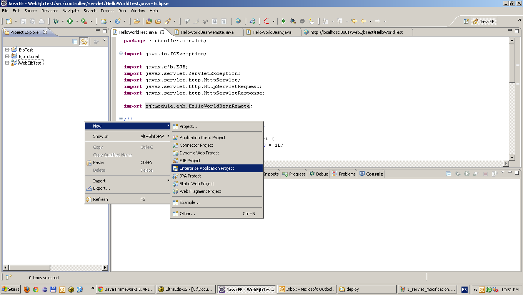Select Enterprise Application Project from New submenu
Image resolution: width=523 pixels, height=295 pixels.
206,168
